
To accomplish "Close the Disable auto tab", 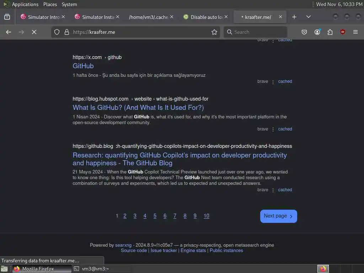I will coord(226,17).
